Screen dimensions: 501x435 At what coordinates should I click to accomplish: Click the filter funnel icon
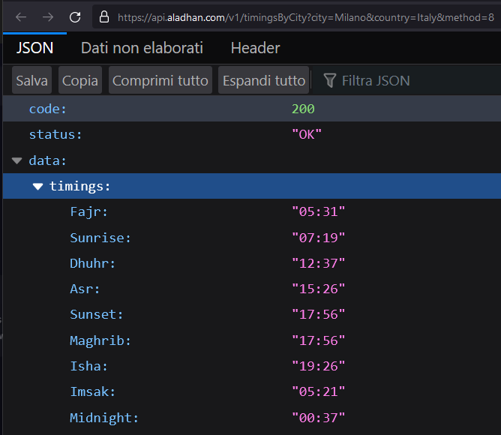330,80
